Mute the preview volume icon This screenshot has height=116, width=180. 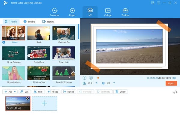pyautogui.click(x=174, y=78)
